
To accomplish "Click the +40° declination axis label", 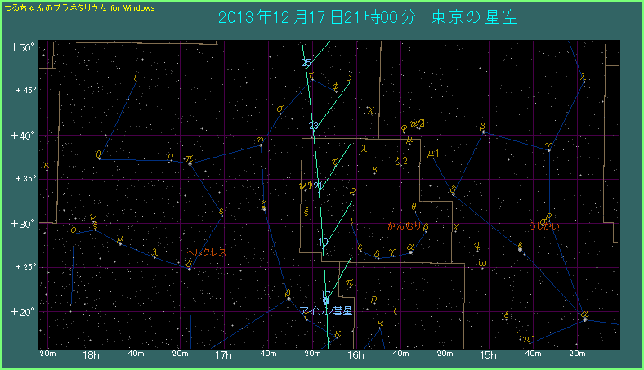I will (x=21, y=135).
